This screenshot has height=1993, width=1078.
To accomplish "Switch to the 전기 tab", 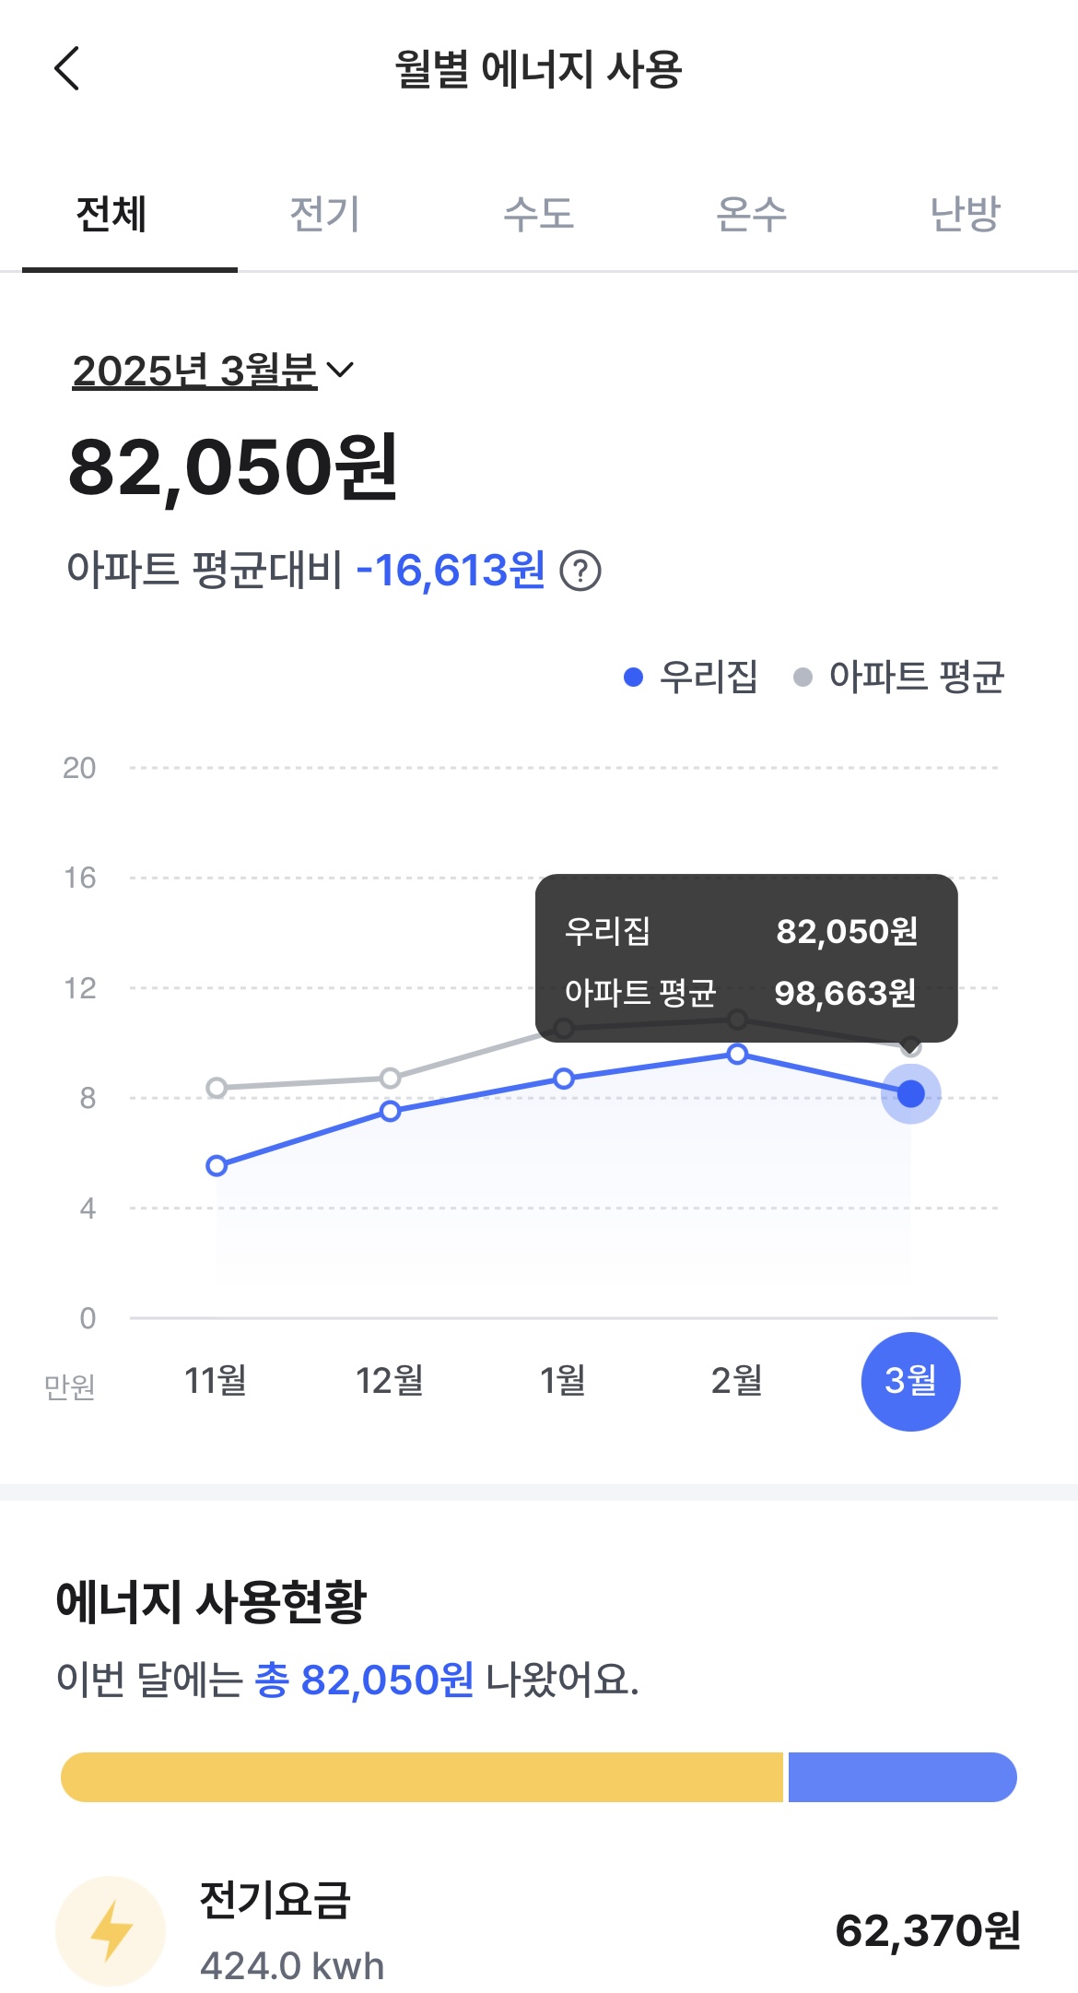I will [324, 215].
